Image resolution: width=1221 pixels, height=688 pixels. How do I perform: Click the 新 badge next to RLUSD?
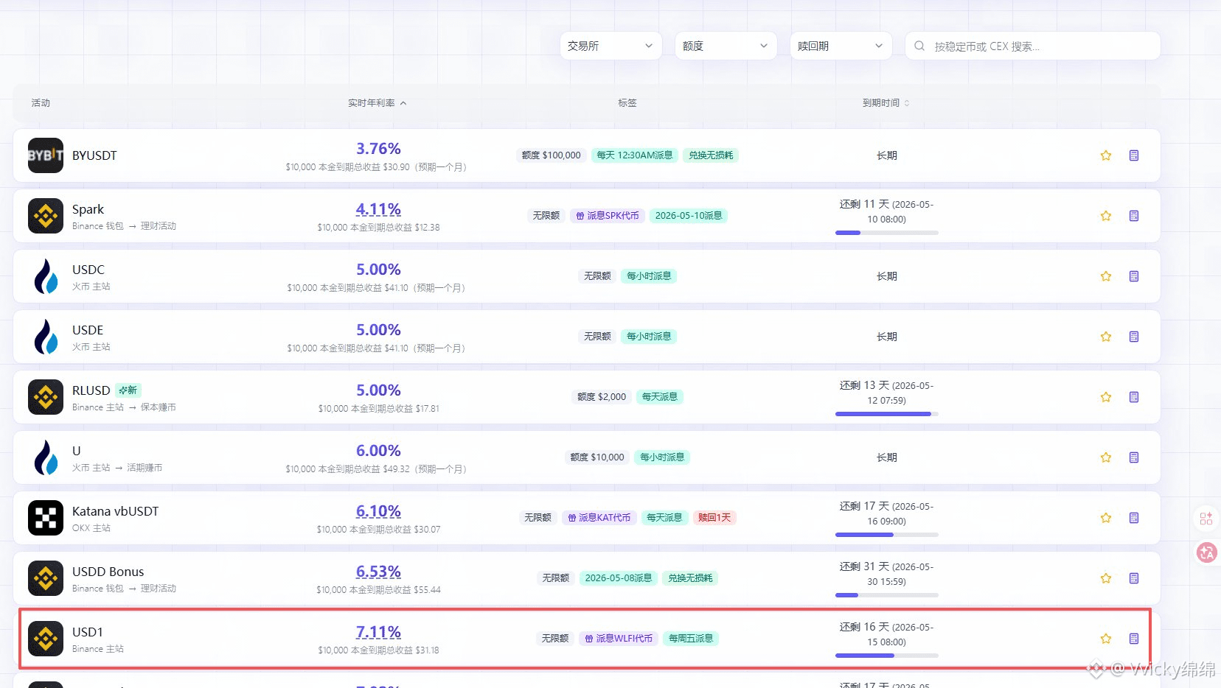128,390
